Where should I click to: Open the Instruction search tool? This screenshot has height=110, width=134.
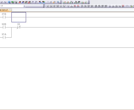click(x=13, y=2)
